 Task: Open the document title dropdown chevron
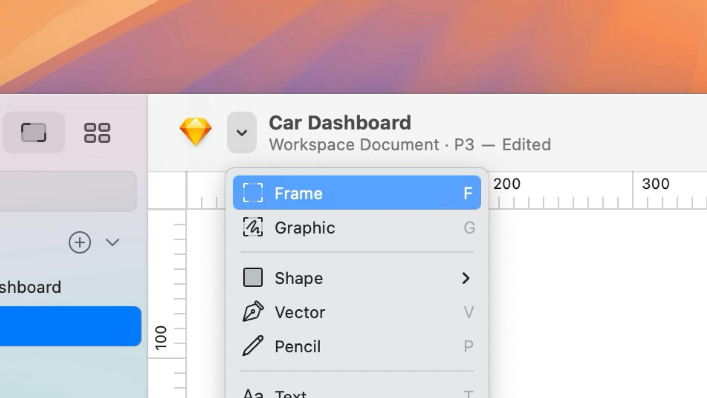tap(242, 133)
